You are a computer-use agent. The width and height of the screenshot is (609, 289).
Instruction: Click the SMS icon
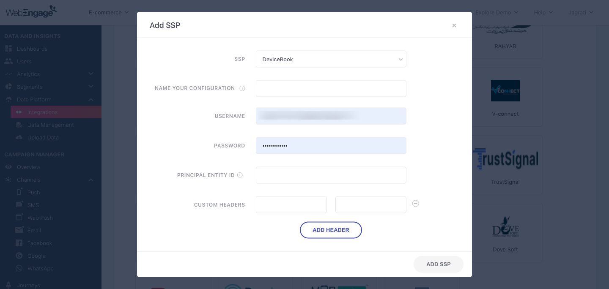19,204
